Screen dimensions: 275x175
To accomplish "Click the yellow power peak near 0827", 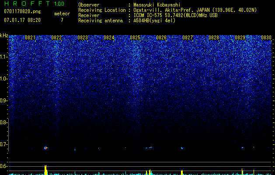I will [x=182, y=172].
